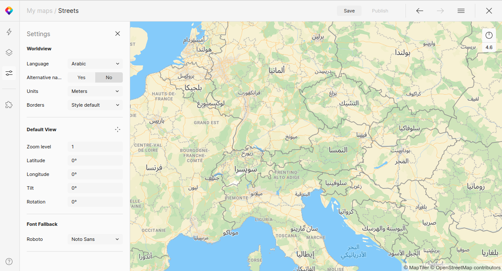Set Default View from current map crosshair
Viewport: 502px width, 271px height.
(118, 129)
